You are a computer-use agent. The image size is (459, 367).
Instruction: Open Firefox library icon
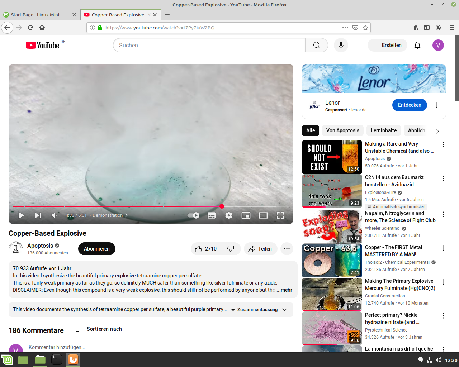(x=415, y=28)
